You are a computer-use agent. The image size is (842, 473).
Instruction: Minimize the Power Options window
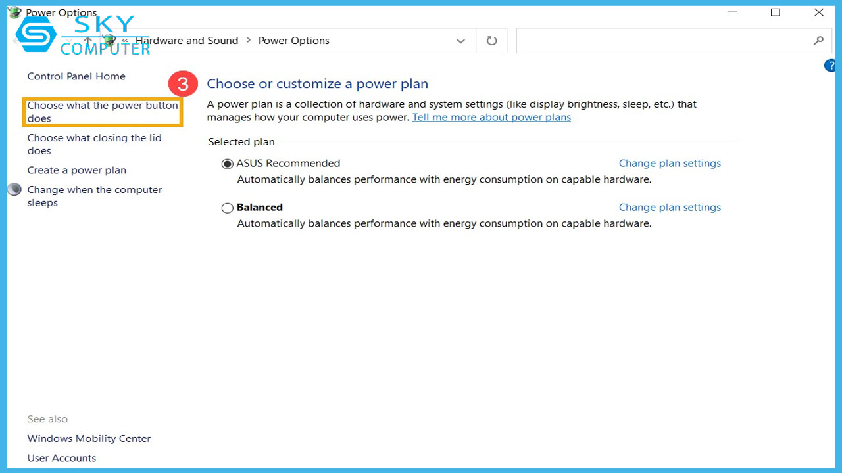732,12
